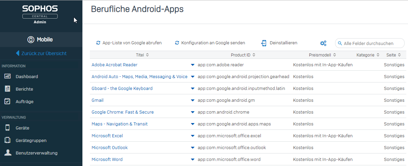The image size is (408, 166).
Task: Expand the Microsoft Outlook row dropdown arrow
Action: [x=193, y=148]
